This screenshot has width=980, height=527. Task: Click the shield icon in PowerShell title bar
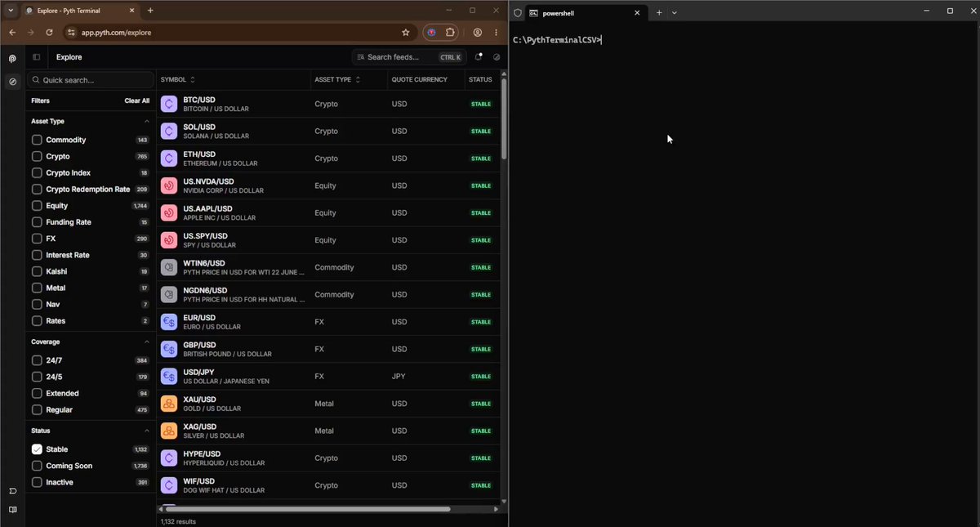518,12
